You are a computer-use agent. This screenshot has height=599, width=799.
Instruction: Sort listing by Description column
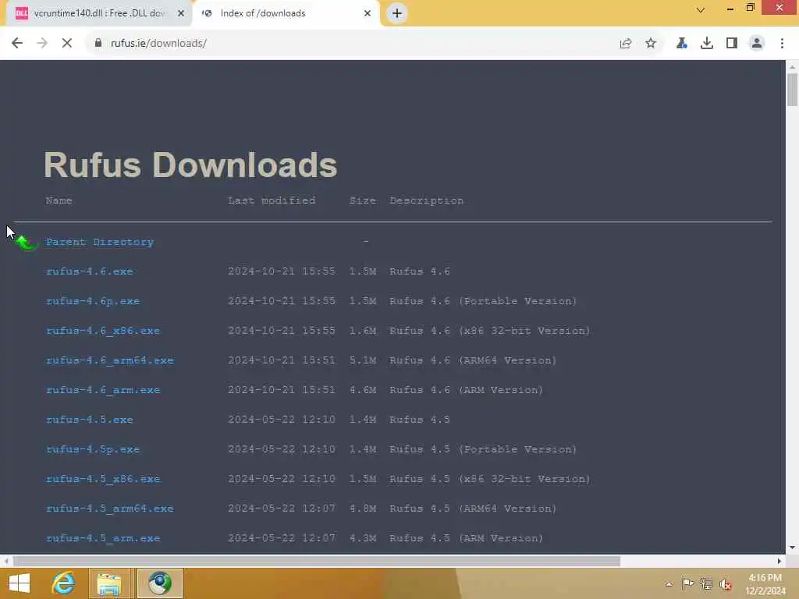427,200
